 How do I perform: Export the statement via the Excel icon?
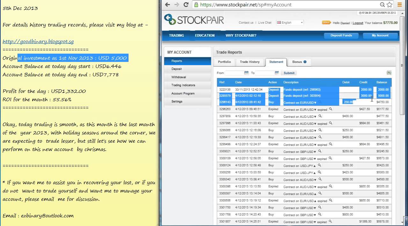coord(389,73)
